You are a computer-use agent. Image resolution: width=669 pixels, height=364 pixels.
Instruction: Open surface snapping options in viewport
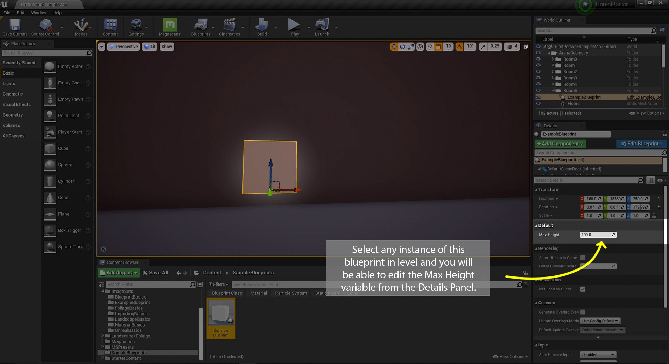click(x=430, y=47)
